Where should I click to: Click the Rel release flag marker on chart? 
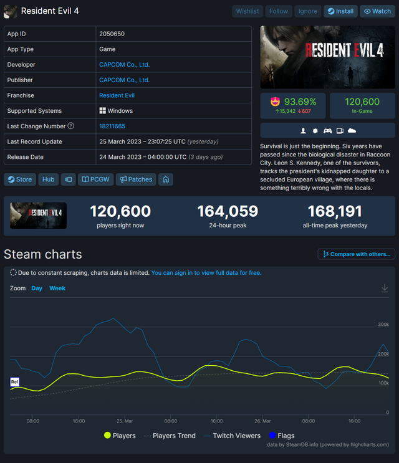[15, 382]
